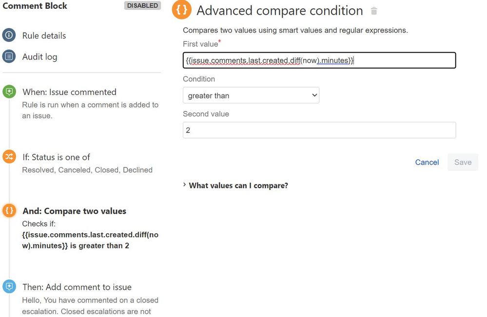Select the If: Status is one of step
Screen dimensions: 487x317
[56, 157]
